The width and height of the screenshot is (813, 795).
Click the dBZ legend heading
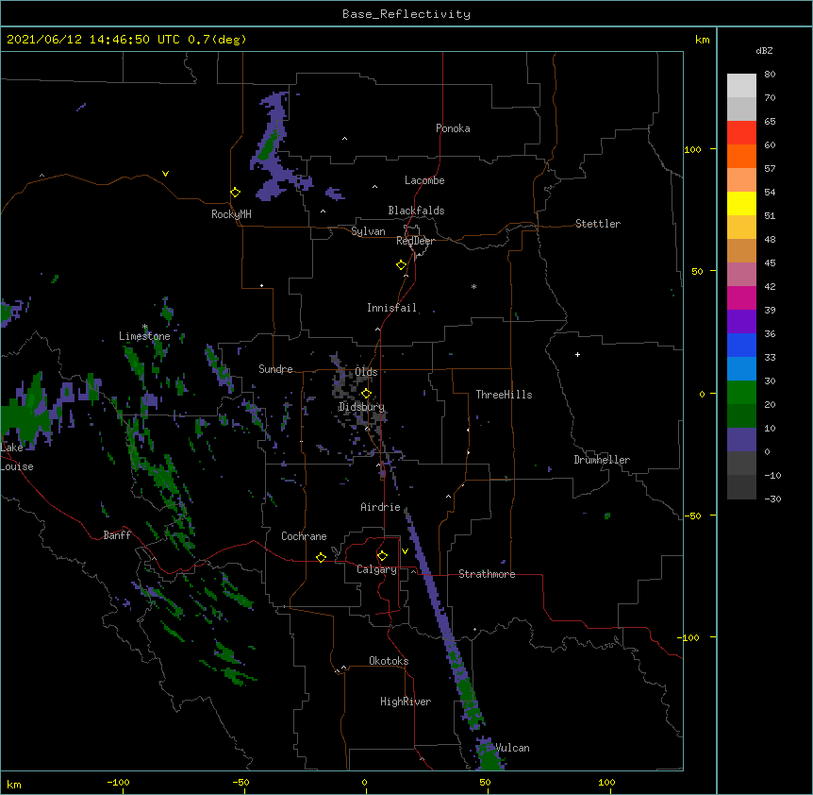tap(764, 50)
